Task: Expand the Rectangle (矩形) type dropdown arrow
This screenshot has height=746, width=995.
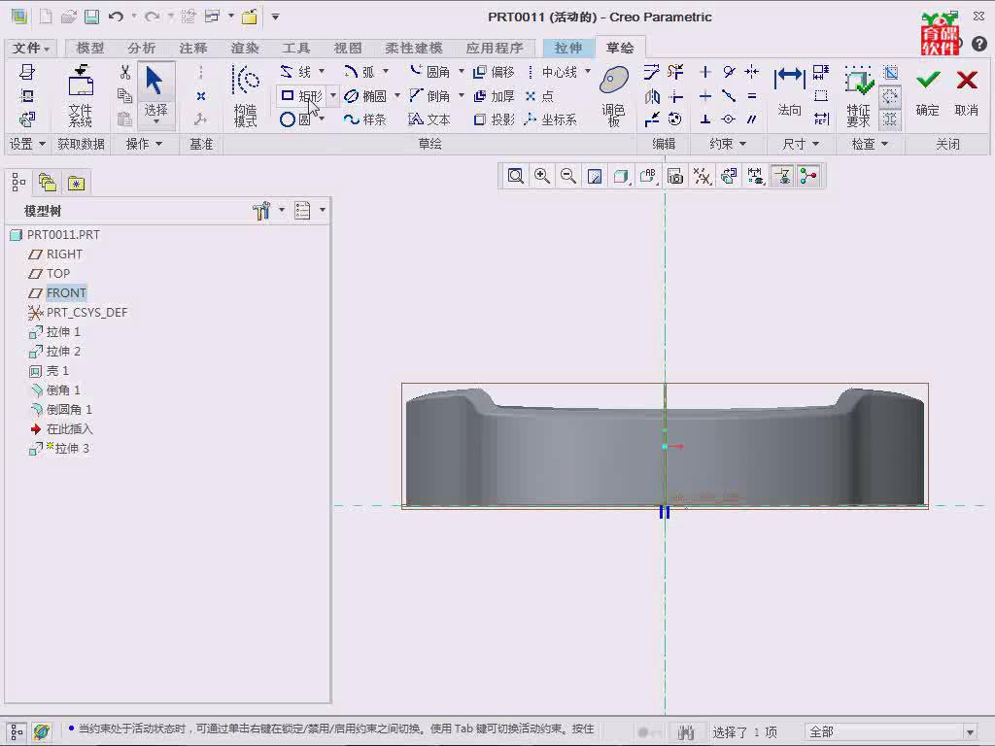Action: [x=333, y=96]
